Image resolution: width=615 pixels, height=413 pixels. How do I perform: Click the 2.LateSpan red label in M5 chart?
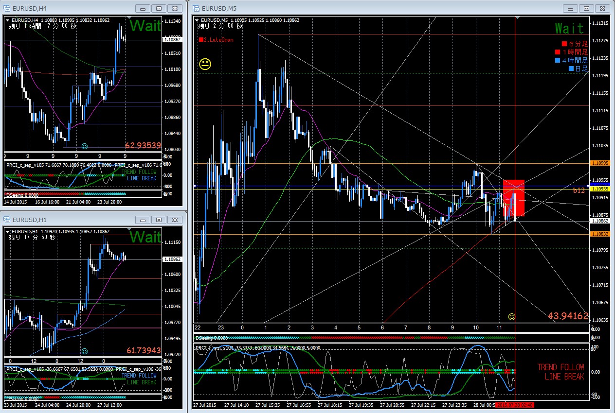coord(216,40)
